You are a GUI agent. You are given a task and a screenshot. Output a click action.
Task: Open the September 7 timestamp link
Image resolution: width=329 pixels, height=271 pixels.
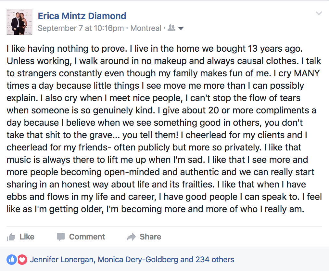[81, 28]
